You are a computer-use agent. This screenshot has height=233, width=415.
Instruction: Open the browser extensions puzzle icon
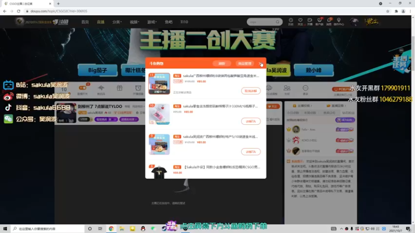tap(396, 11)
